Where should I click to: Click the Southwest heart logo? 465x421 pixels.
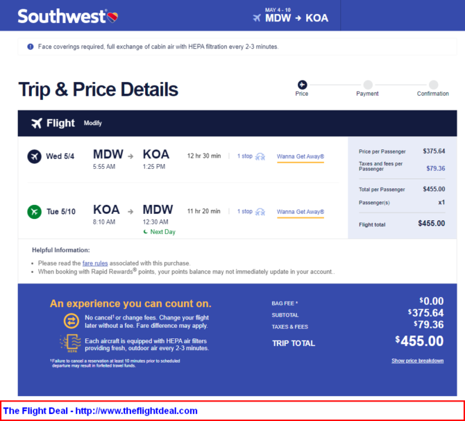(x=112, y=17)
